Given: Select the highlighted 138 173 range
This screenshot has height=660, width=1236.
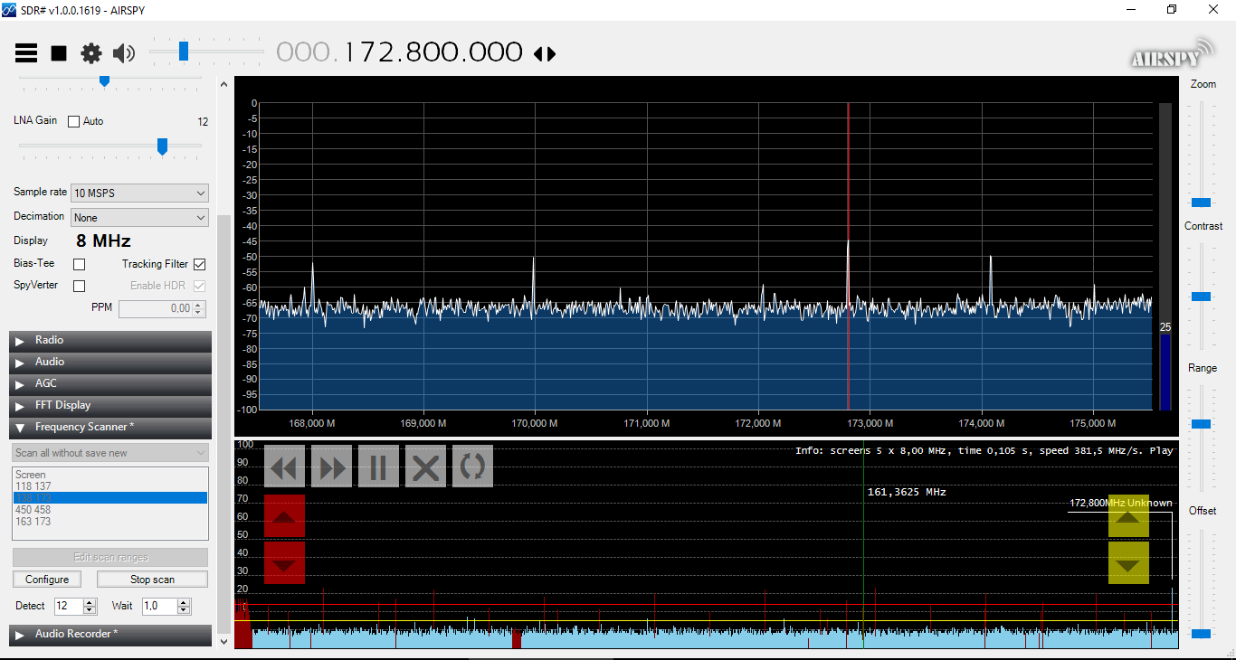Looking at the screenshot, I should [110, 498].
